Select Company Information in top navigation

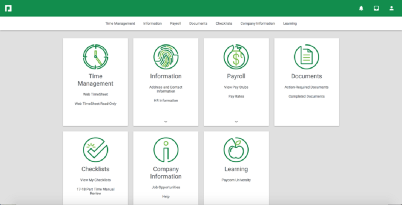(257, 24)
